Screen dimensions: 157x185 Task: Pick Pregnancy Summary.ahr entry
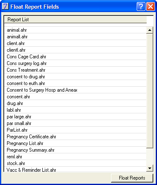75,150
